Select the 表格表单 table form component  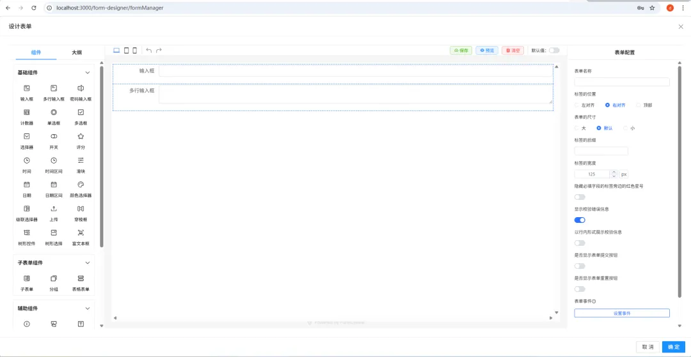pyautogui.click(x=81, y=278)
